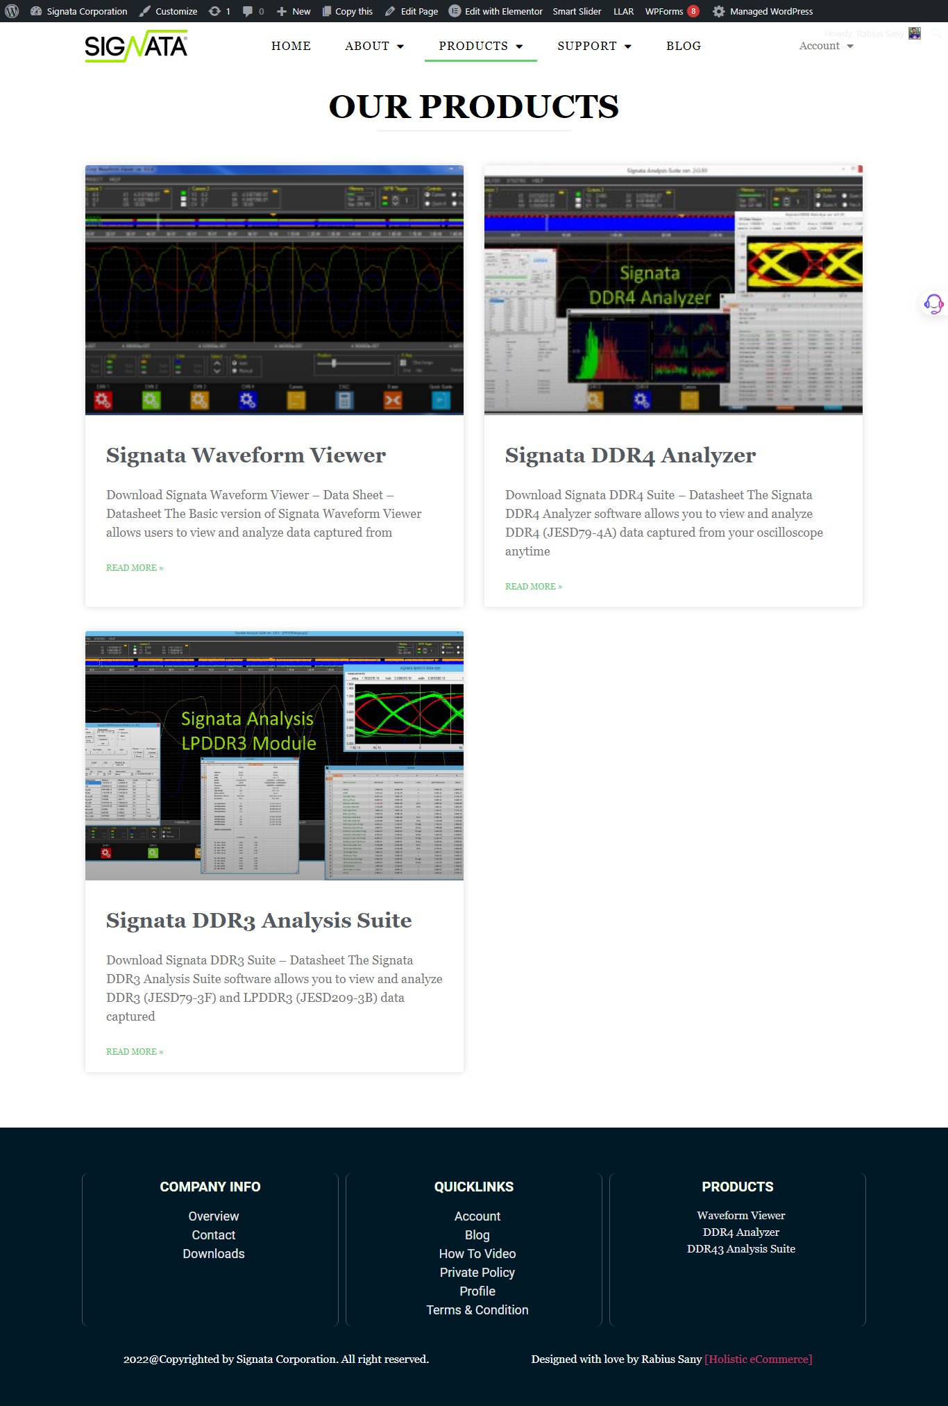
Task: Open the Waveform Viewer screenshot thumbnail
Action: pyautogui.click(x=274, y=290)
